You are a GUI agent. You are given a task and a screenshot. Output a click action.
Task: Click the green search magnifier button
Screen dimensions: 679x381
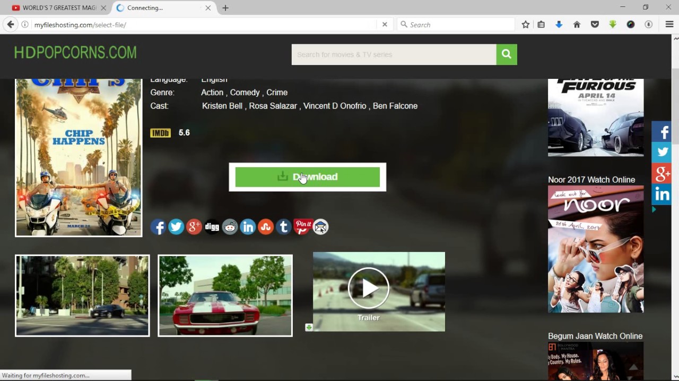(x=507, y=54)
